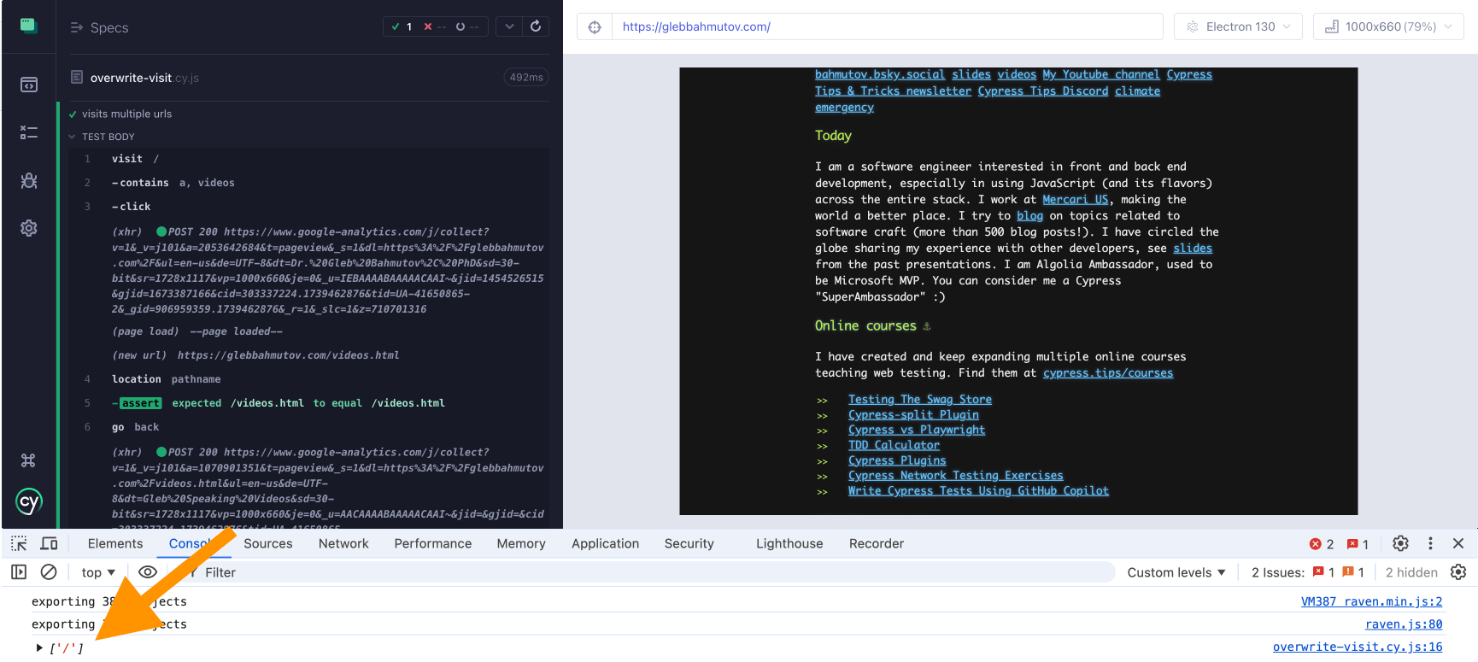
Task: Focus the console Filter field
Action: pos(649,572)
